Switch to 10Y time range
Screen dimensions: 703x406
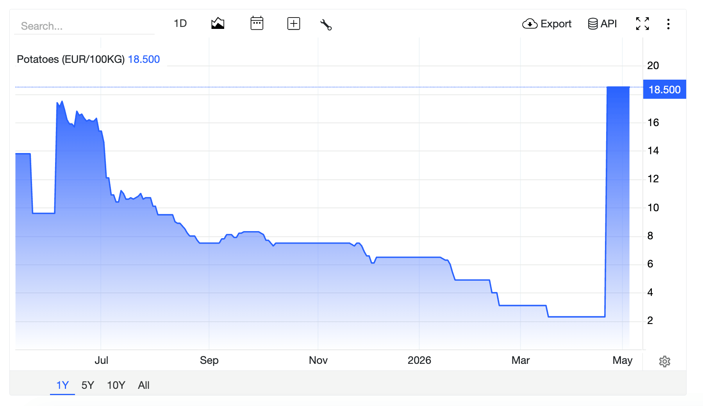(x=116, y=385)
